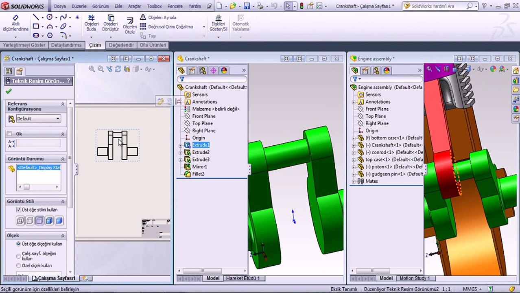Click MMGS units in status bar

click(470, 289)
